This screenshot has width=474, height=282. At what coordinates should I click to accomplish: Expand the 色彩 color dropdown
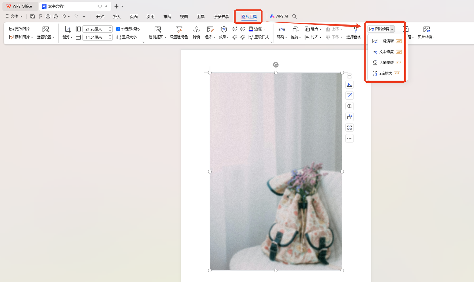[x=210, y=37]
